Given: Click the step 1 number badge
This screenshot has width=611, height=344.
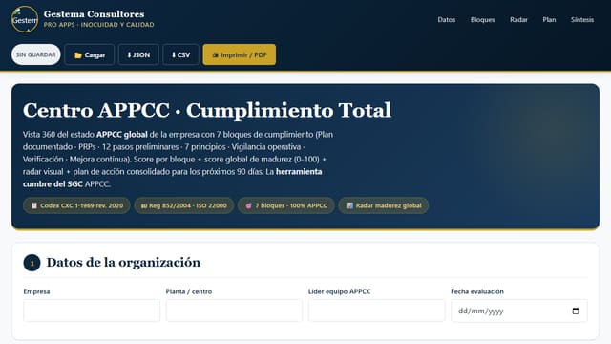Looking at the screenshot, I should click(x=32, y=263).
